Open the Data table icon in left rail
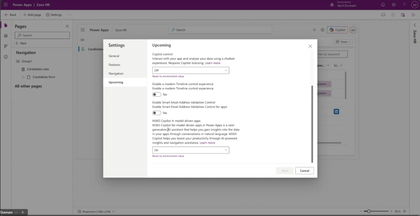Image resolution: width=420 pixels, height=216 pixels. 6,36
